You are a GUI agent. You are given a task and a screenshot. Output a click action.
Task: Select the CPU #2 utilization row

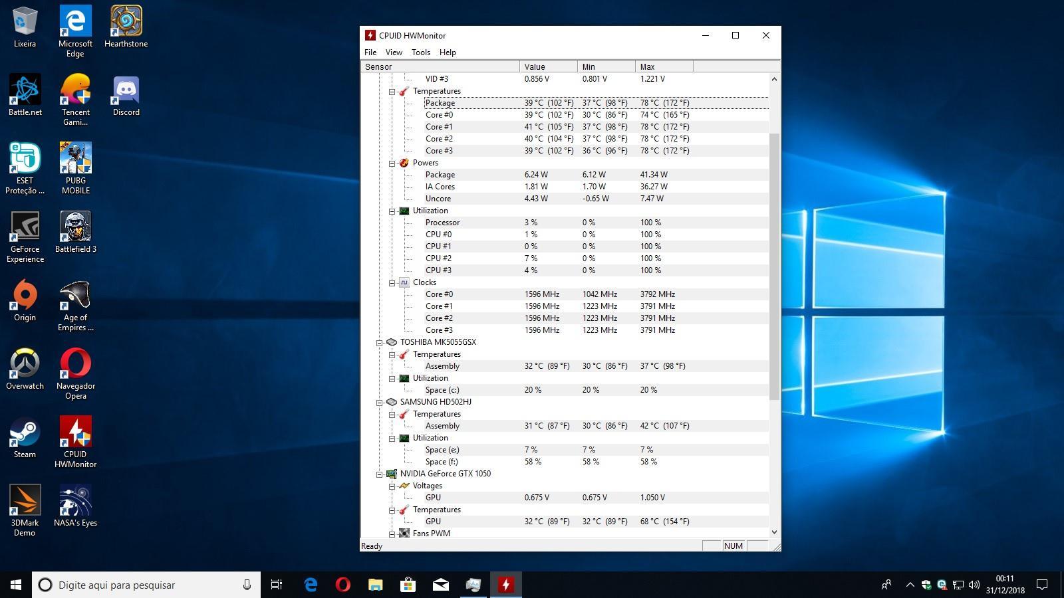coord(596,258)
